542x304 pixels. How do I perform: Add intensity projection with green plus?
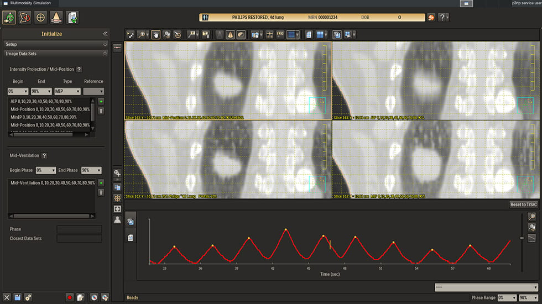click(101, 101)
